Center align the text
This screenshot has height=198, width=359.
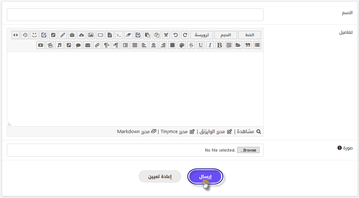153,45
